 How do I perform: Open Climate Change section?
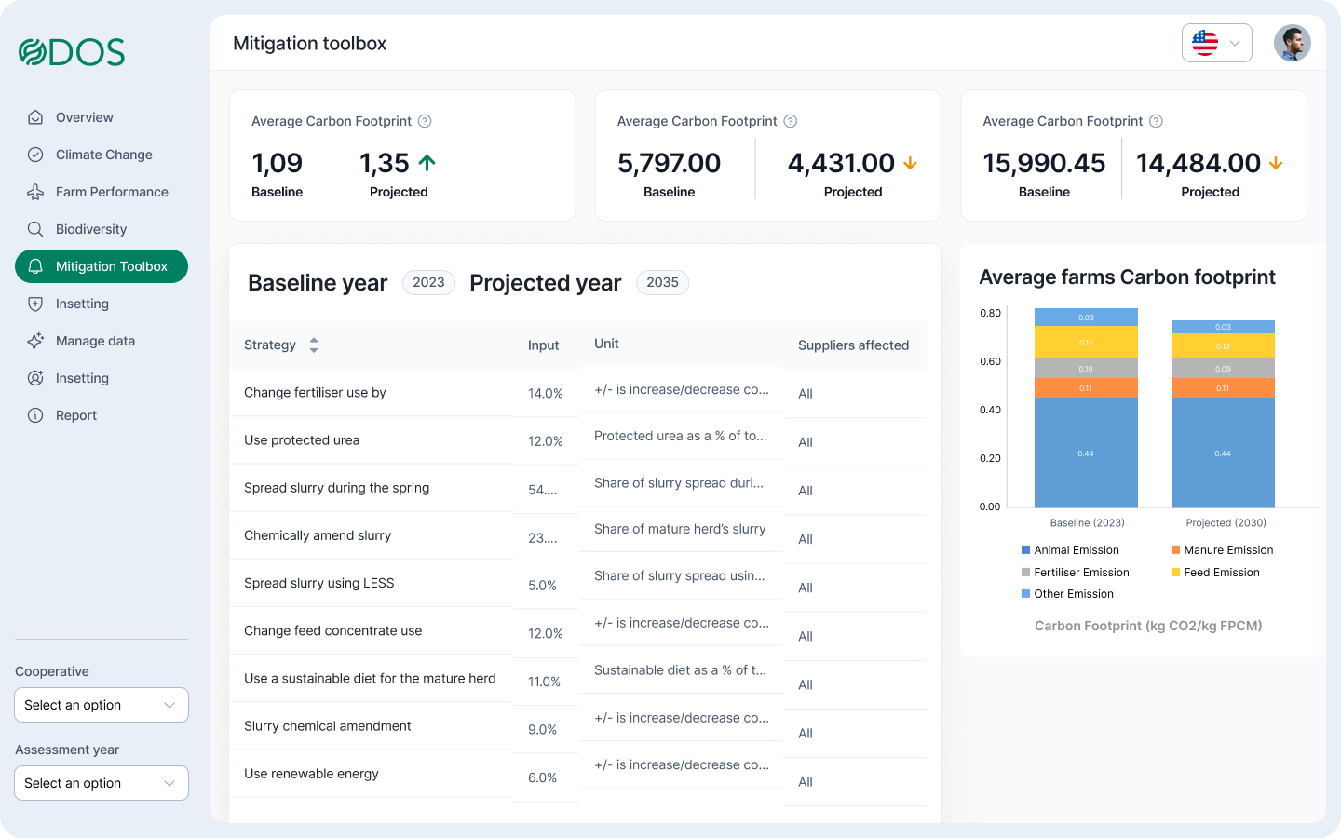102,155
